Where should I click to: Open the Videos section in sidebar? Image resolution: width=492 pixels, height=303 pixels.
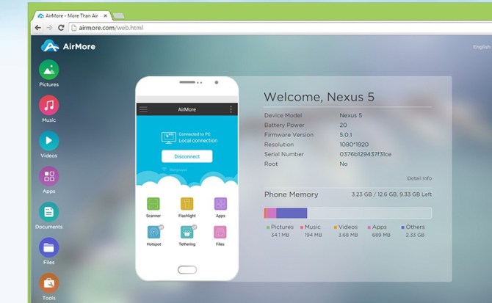pyautogui.click(x=49, y=145)
